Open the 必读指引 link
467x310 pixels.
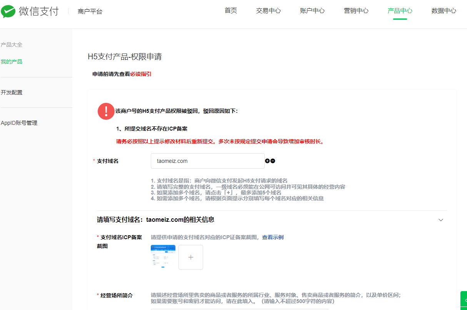(141, 74)
